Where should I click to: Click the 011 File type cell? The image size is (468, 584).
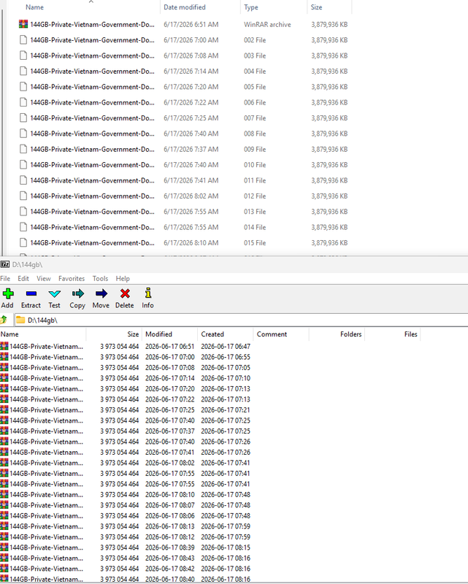point(255,180)
